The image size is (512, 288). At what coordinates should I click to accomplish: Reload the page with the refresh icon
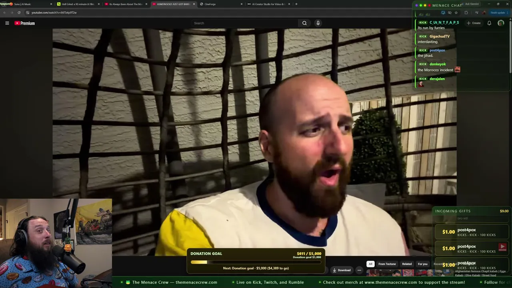point(19,12)
